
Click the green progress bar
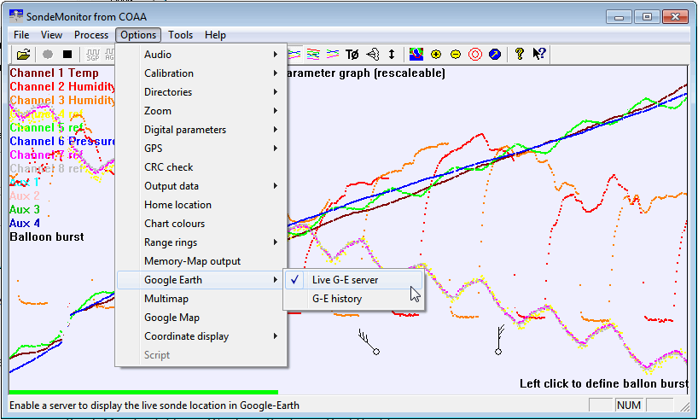(x=143, y=393)
